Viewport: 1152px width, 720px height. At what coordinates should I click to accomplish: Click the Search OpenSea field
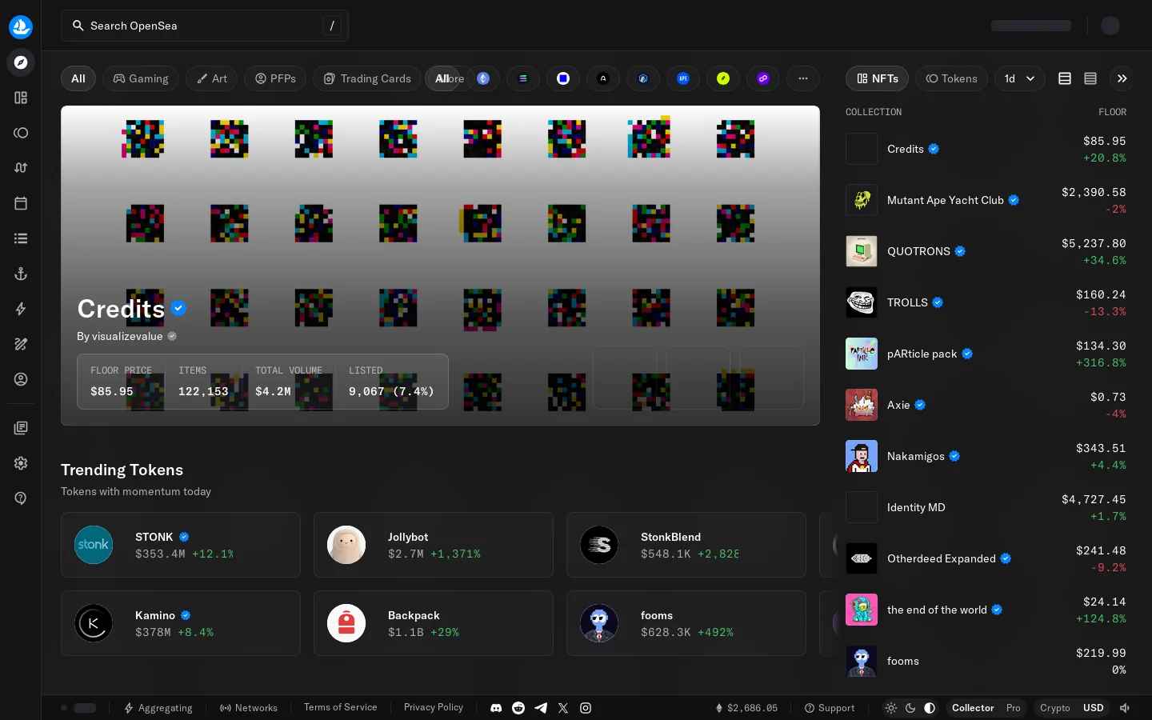click(205, 26)
